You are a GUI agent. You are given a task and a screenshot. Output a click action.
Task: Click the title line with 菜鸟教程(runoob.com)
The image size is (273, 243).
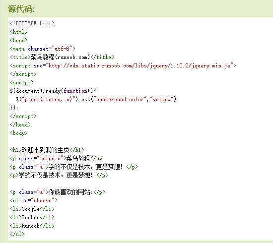tap(62, 57)
